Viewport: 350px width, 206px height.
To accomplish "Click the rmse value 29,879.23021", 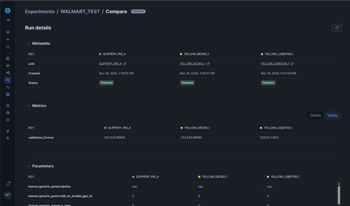I will click(x=269, y=137).
